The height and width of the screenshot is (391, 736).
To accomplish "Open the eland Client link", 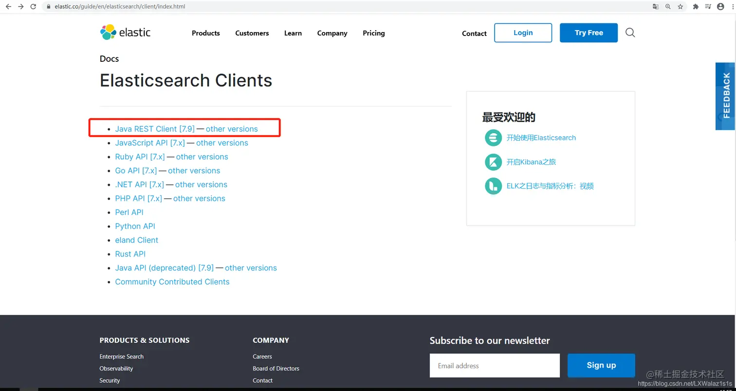I will coord(137,240).
